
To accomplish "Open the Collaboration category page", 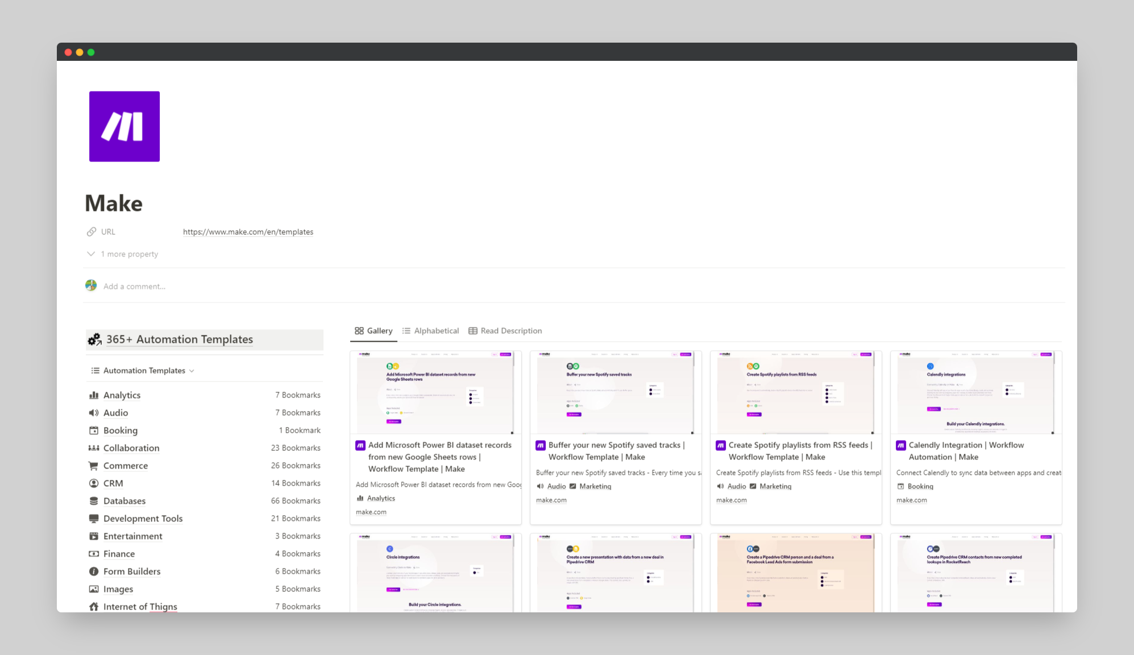I will [131, 448].
